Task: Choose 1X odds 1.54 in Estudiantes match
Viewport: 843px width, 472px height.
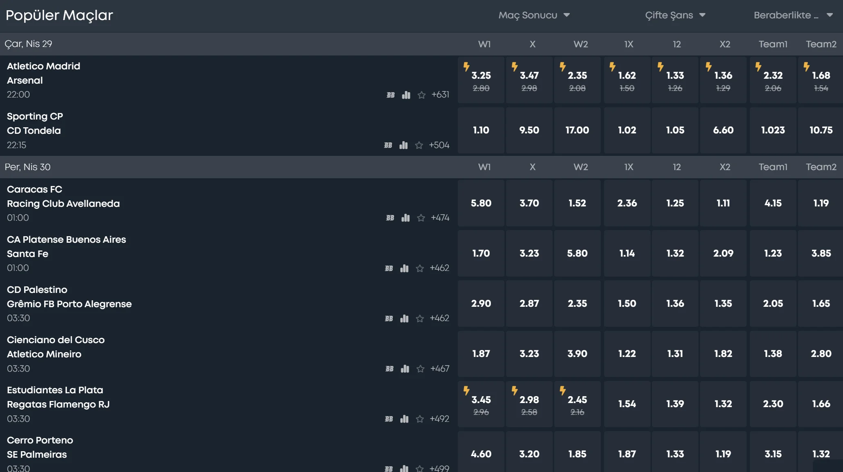Action: tap(627, 404)
